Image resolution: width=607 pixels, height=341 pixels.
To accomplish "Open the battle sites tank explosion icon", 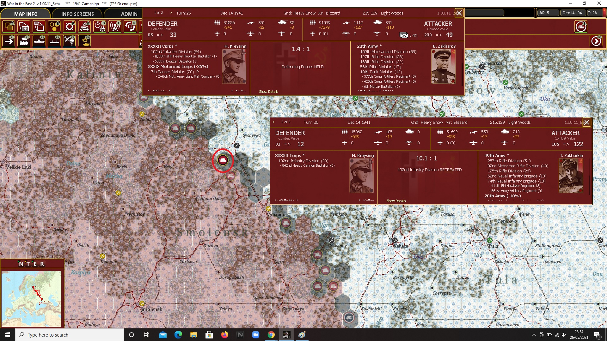I will pyautogui.click(x=85, y=41).
